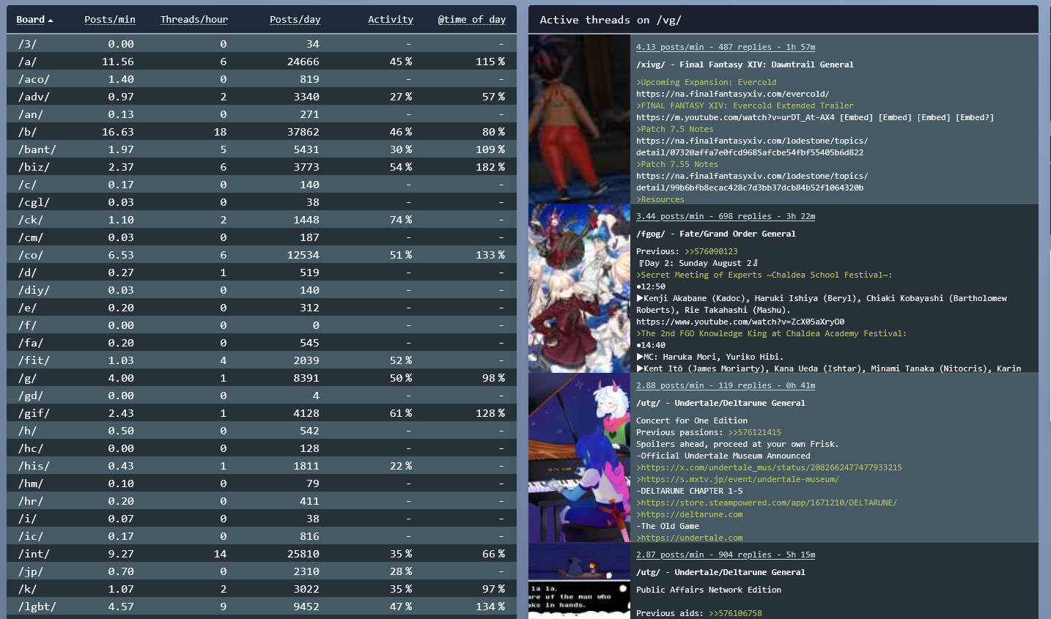Screen dimensions: 1051x619
Task: Select the /3/ board row
Action: point(262,44)
